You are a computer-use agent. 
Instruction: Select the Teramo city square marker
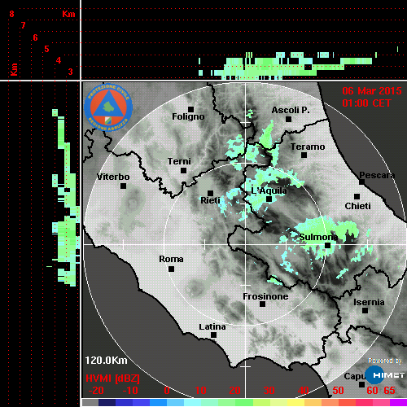coord(304,155)
